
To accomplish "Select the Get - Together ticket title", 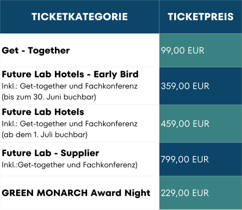I will coord(36,51).
